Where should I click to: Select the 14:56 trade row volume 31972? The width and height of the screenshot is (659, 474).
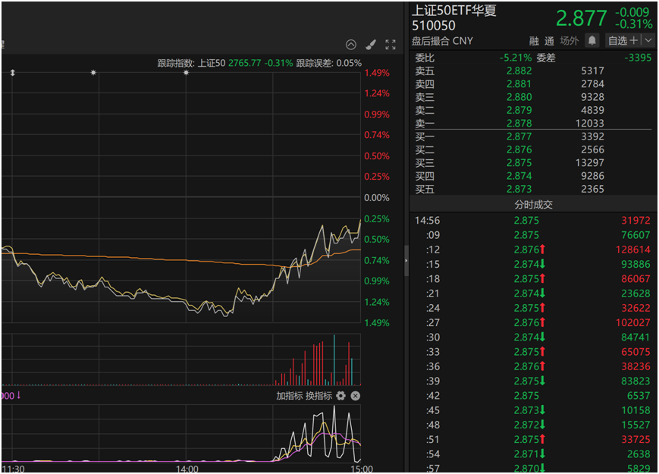pos(636,220)
